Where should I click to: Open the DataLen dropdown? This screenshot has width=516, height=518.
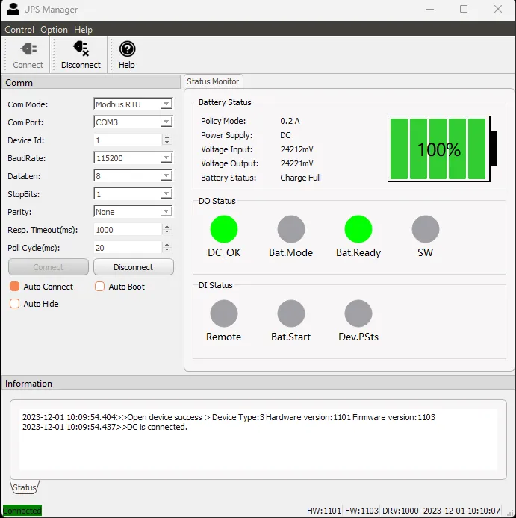pos(133,175)
